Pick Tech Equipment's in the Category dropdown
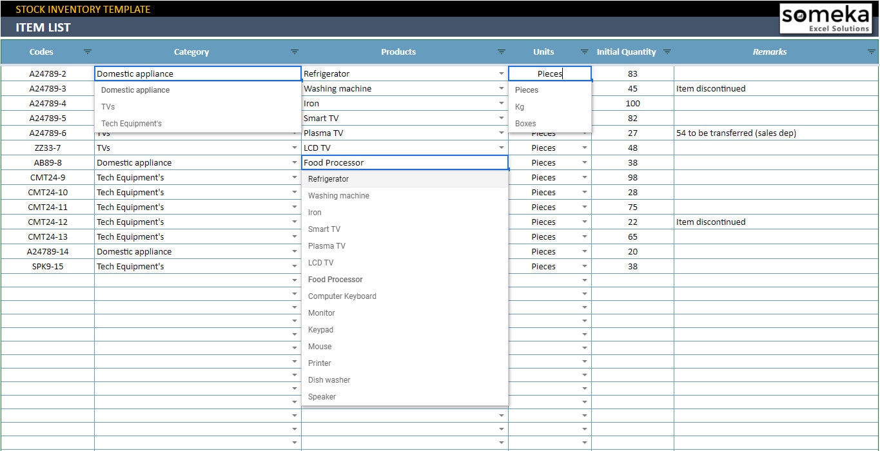Screen dimensions: 880x451 coord(131,122)
